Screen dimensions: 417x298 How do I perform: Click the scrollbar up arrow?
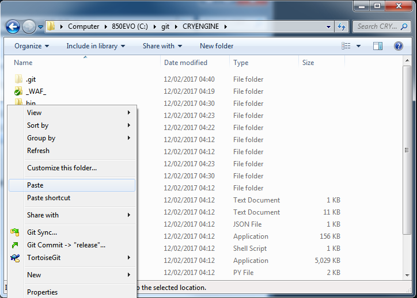[407, 60]
